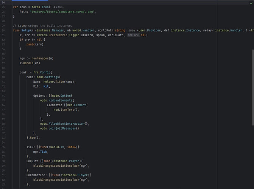Click the tickFunc: parameter hint
Image resolution: width=254 pixels, height=189 pixels.
[134, 35]
